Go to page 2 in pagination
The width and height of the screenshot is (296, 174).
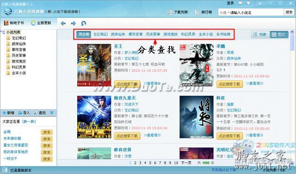coord(135,163)
